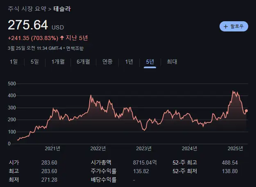Click the 2025년 axis label
The height and width of the screenshot is (187, 256).
point(235,149)
